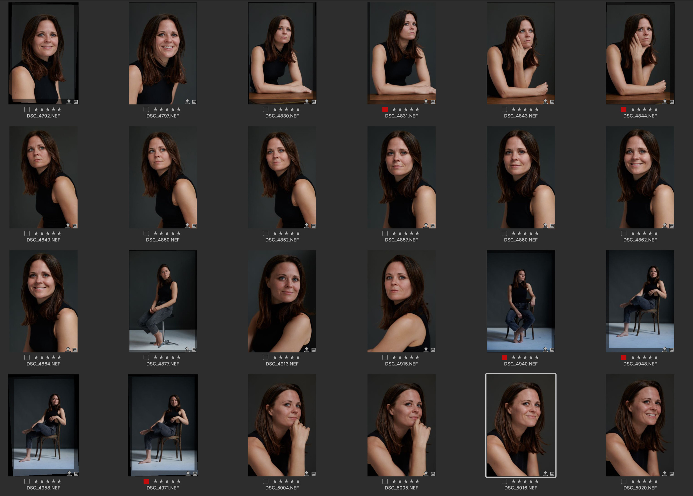The image size is (693, 496).
Task: Click the red color tag of DSC_4971.NEF
Action: (146, 481)
